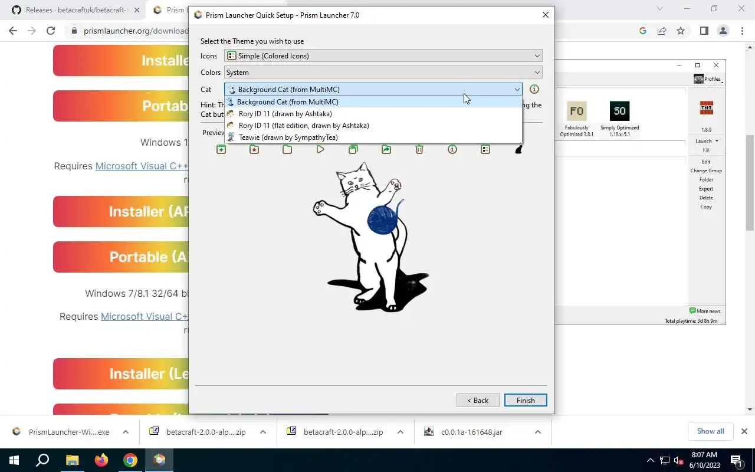The height and width of the screenshot is (472, 755).
Task: Click the clock showing 8:07 AM
Action: pyautogui.click(x=704, y=460)
